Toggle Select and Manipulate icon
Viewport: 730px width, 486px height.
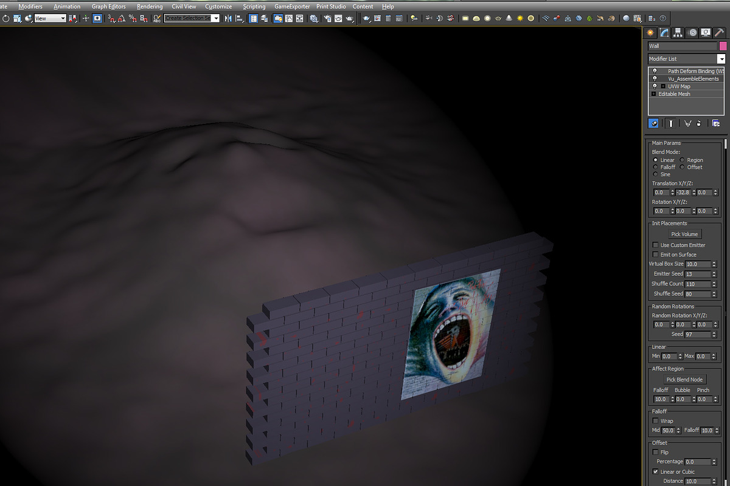(86, 18)
